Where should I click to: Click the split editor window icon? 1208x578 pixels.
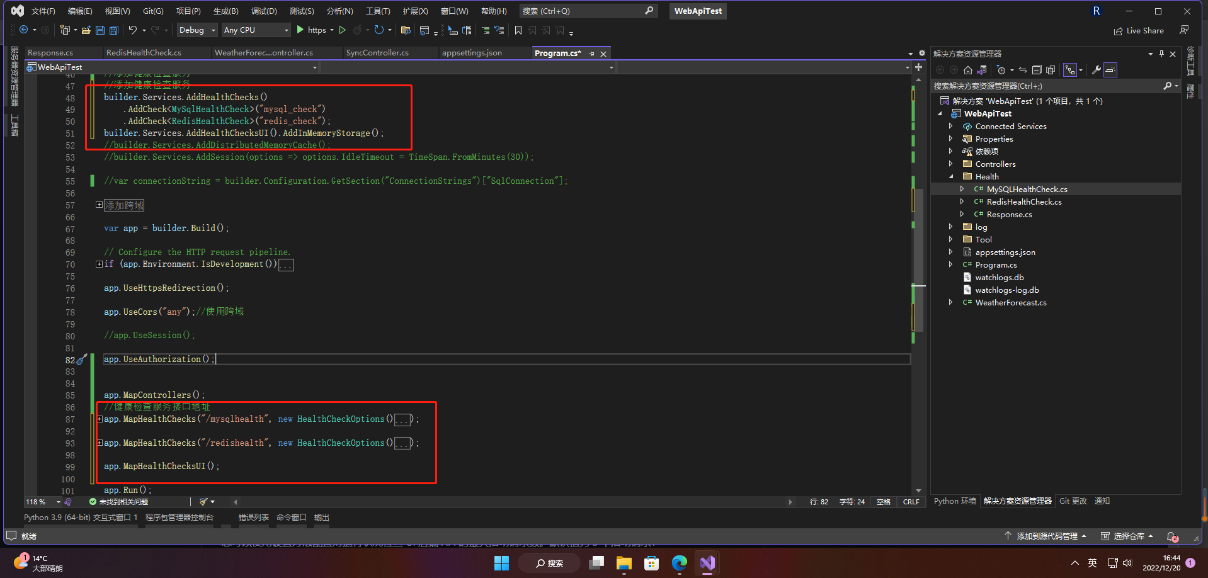pos(919,67)
